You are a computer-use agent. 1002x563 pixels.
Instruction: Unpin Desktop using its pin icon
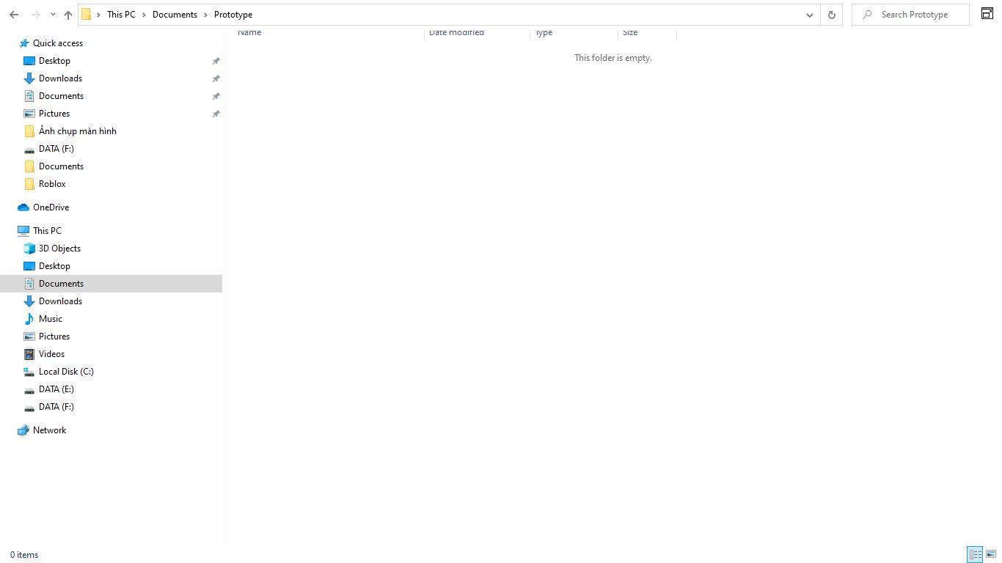(x=216, y=61)
